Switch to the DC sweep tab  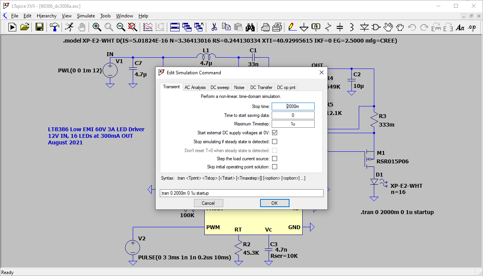pyautogui.click(x=220, y=87)
